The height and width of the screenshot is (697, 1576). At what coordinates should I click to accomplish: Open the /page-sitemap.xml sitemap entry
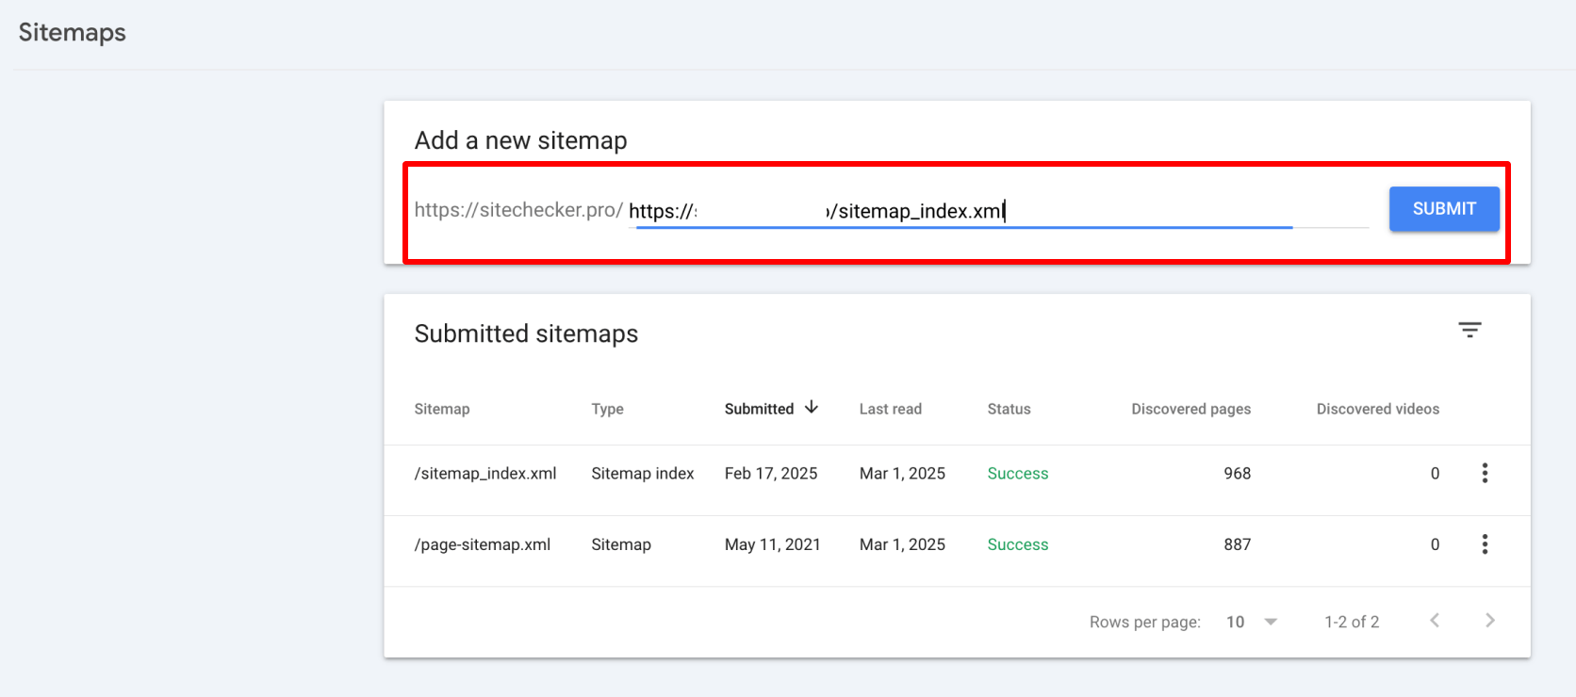[483, 544]
